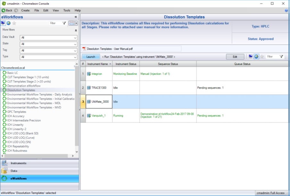
Task: Click the star favorites icon in eWorkflows pane
Action: pos(14,23)
